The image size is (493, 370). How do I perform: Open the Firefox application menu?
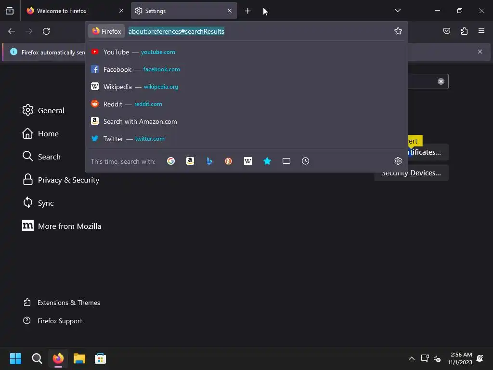point(481,31)
